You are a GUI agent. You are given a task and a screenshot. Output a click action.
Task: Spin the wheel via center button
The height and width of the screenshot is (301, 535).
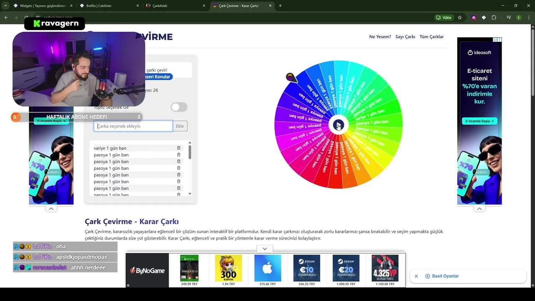pos(338,125)
